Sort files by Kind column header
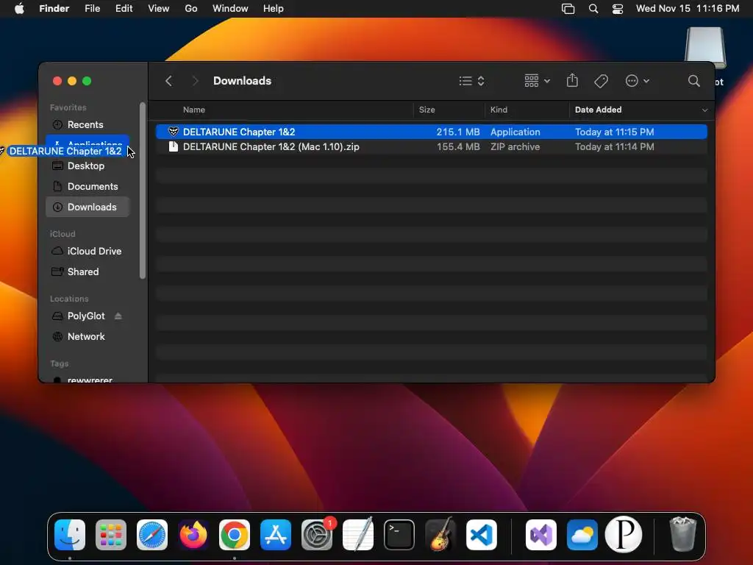 point(499,110)
